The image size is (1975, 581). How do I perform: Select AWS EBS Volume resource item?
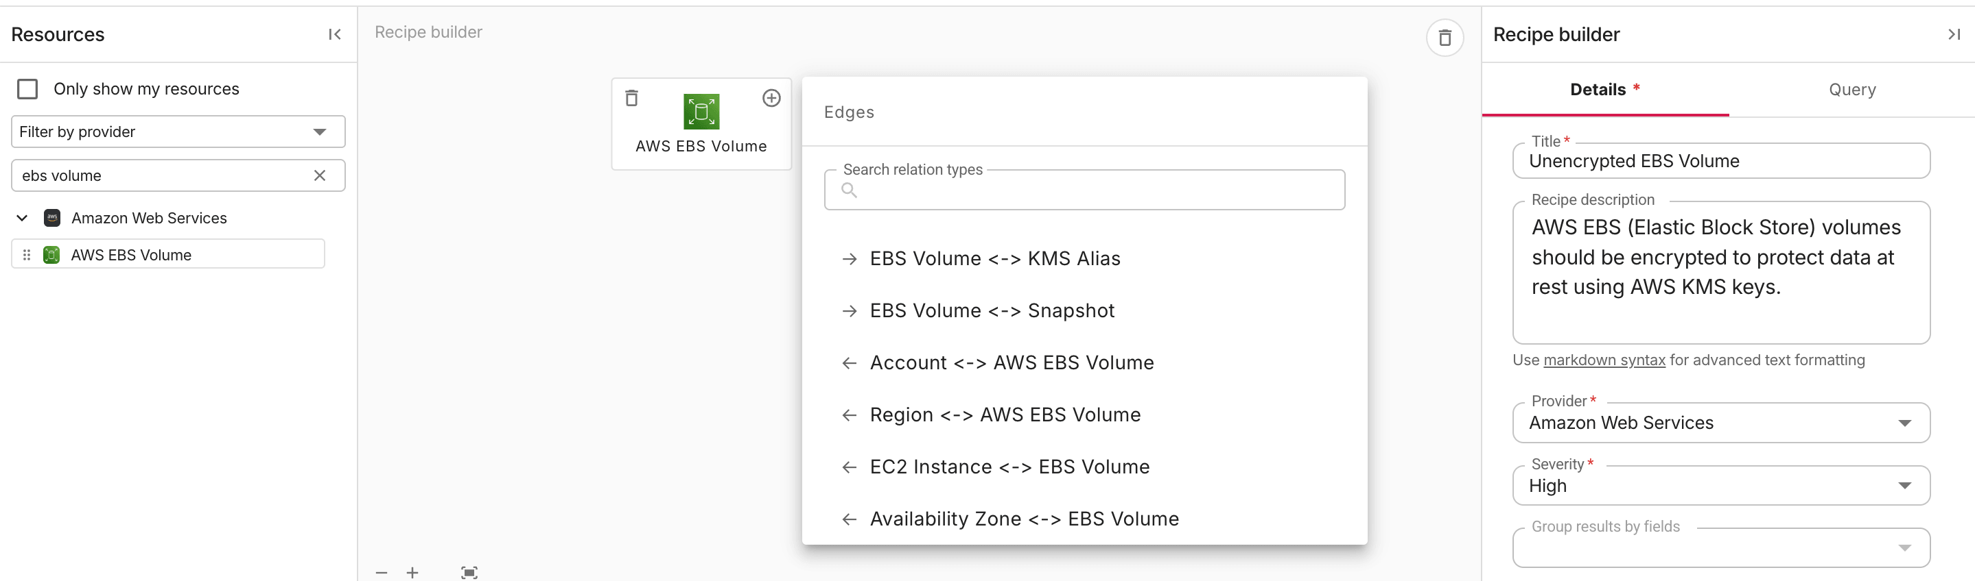coord(168,255)
